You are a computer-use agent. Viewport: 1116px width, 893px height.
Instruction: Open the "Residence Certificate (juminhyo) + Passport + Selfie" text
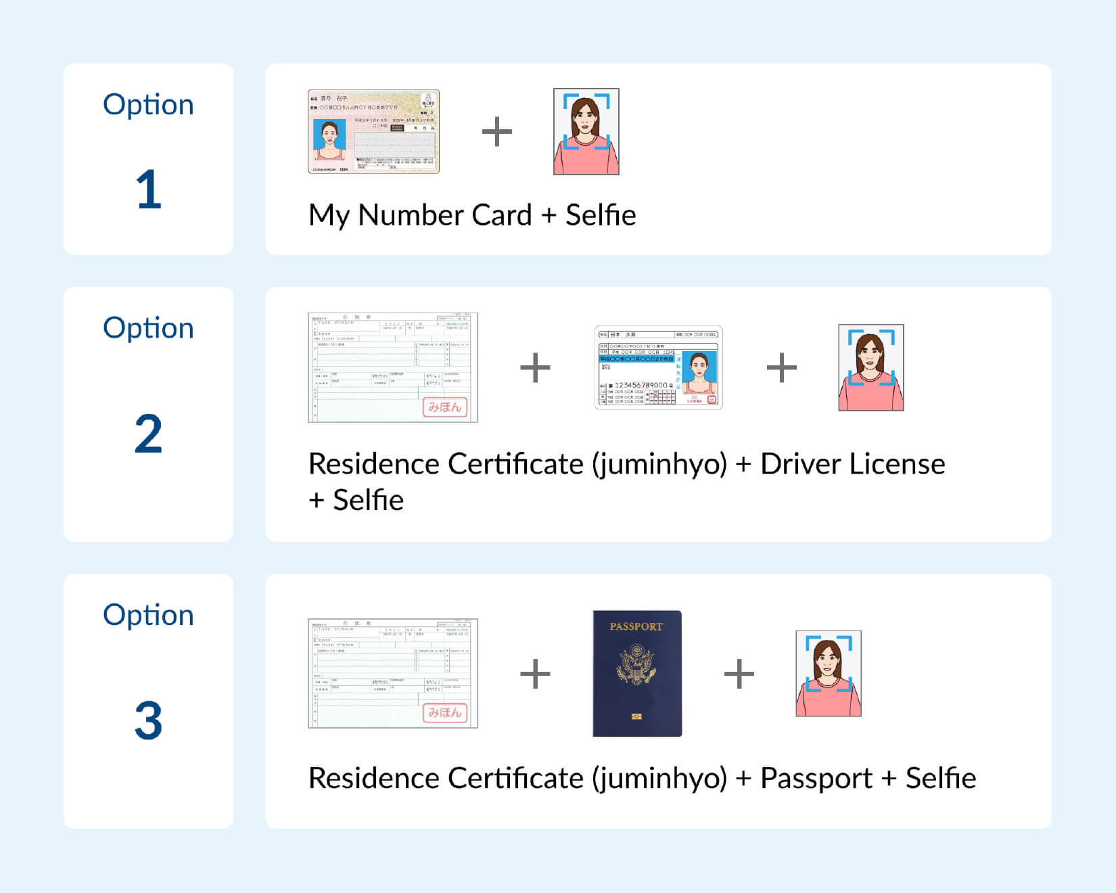[x=642, y=778]
